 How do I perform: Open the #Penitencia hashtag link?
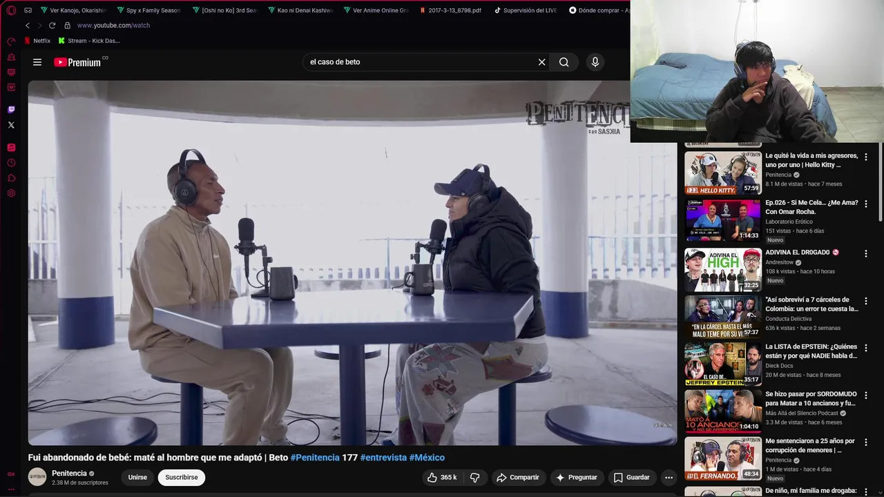pos(315,458)
